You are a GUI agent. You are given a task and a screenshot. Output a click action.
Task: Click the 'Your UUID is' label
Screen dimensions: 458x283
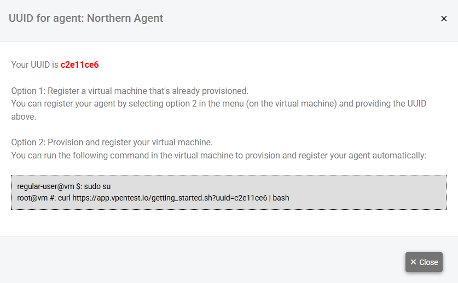click(34, 64)
